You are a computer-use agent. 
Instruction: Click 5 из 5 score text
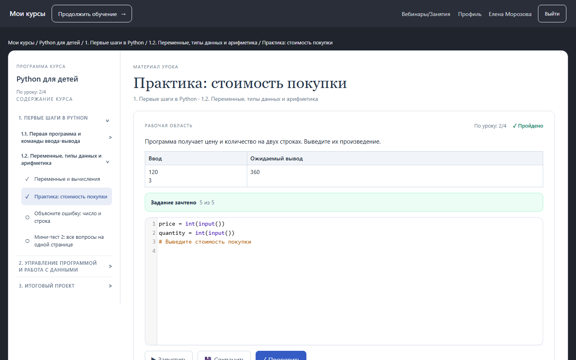[207, 202]
